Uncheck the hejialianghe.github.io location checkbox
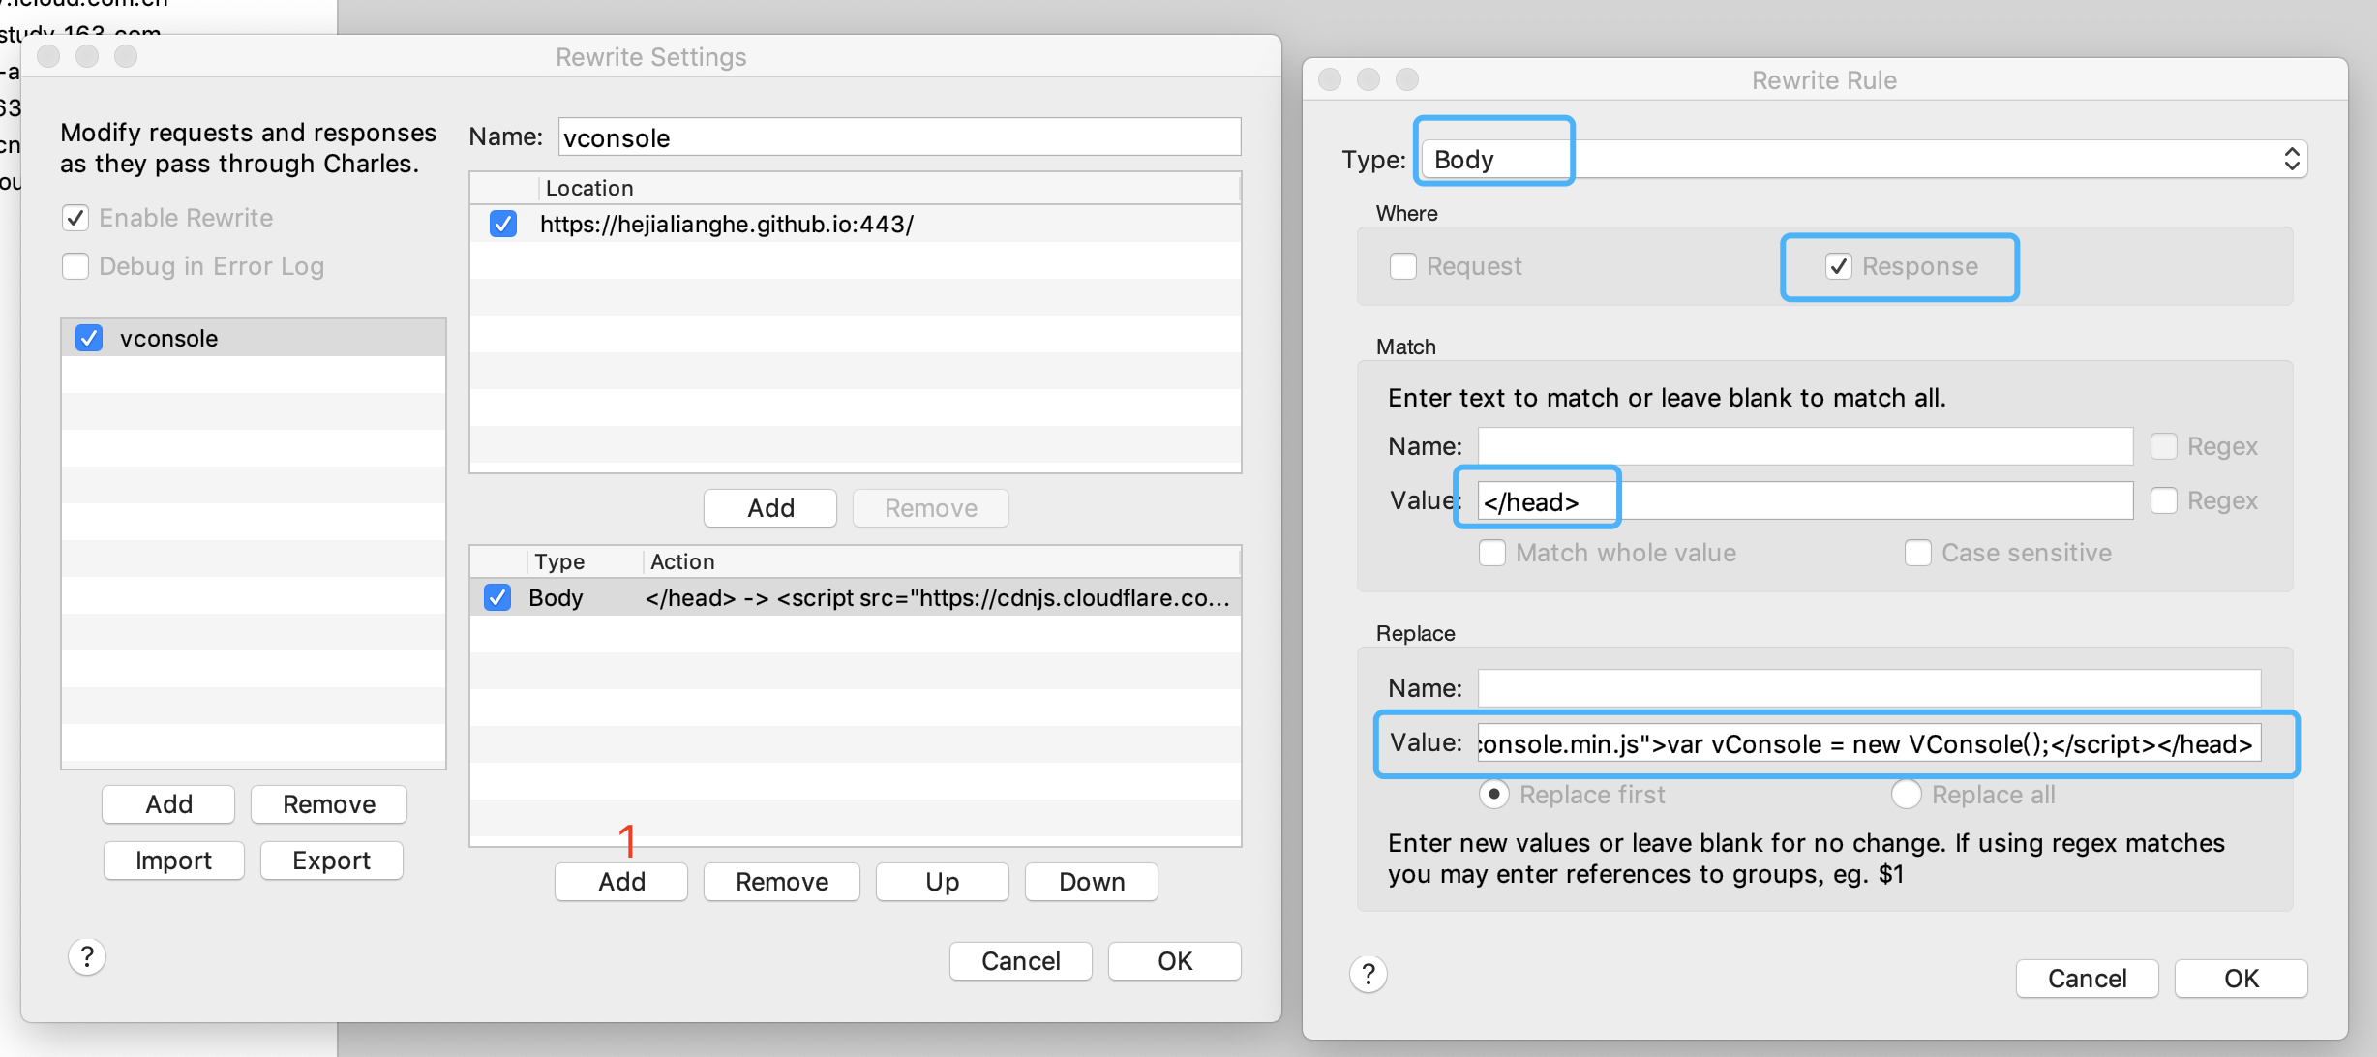Viewport: 2377px width, 1057px height. point(503,225)
